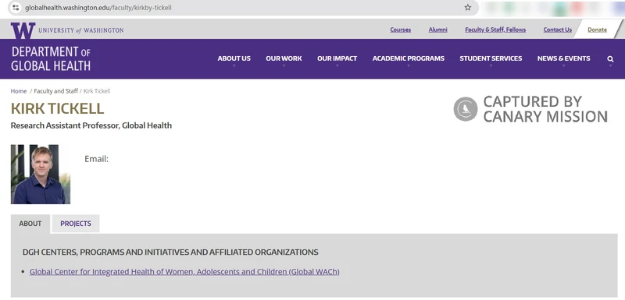Click the University of Washington W logo
Screen dimensions: 625x300
pyautogui.click(x=23, y=30)
